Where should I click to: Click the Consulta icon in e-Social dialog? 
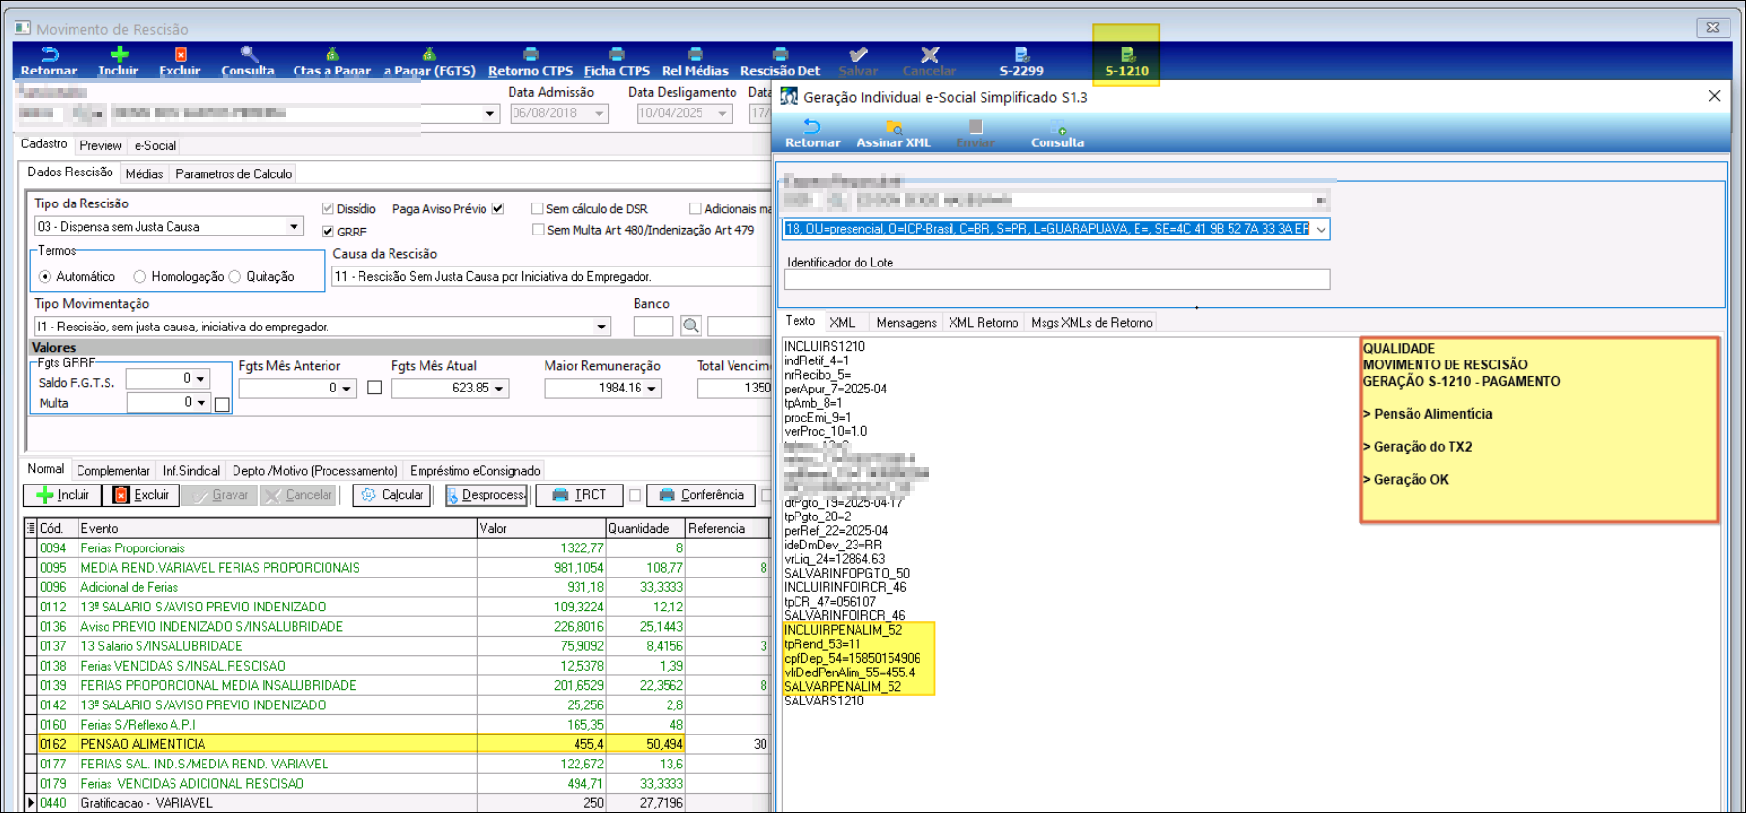tap(1056, 134)
